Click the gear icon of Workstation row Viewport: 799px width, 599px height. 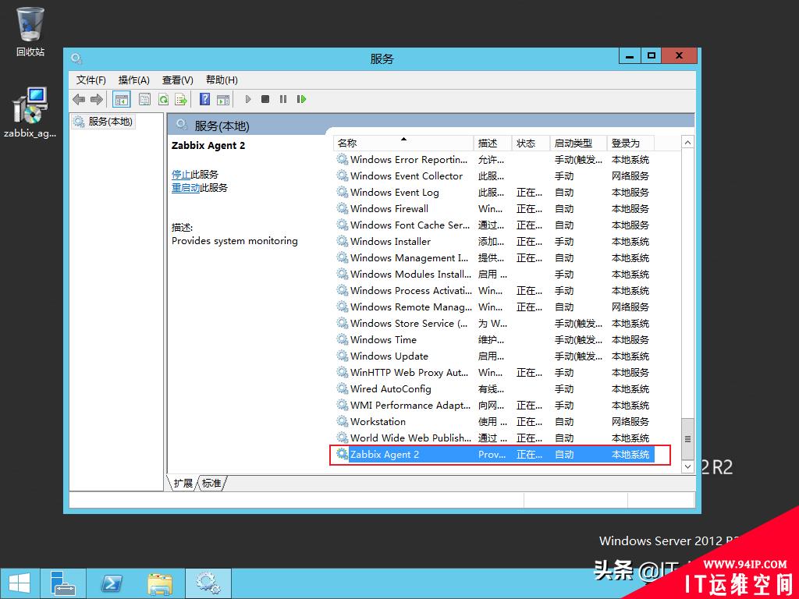click(x=343, y=421)
